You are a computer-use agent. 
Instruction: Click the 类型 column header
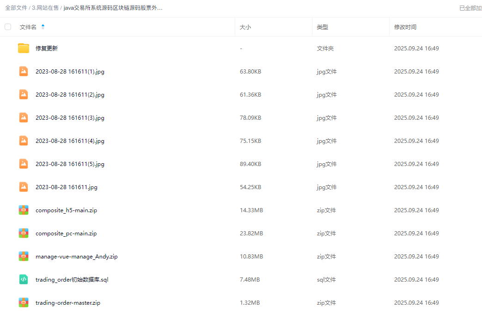coord(322,27)
